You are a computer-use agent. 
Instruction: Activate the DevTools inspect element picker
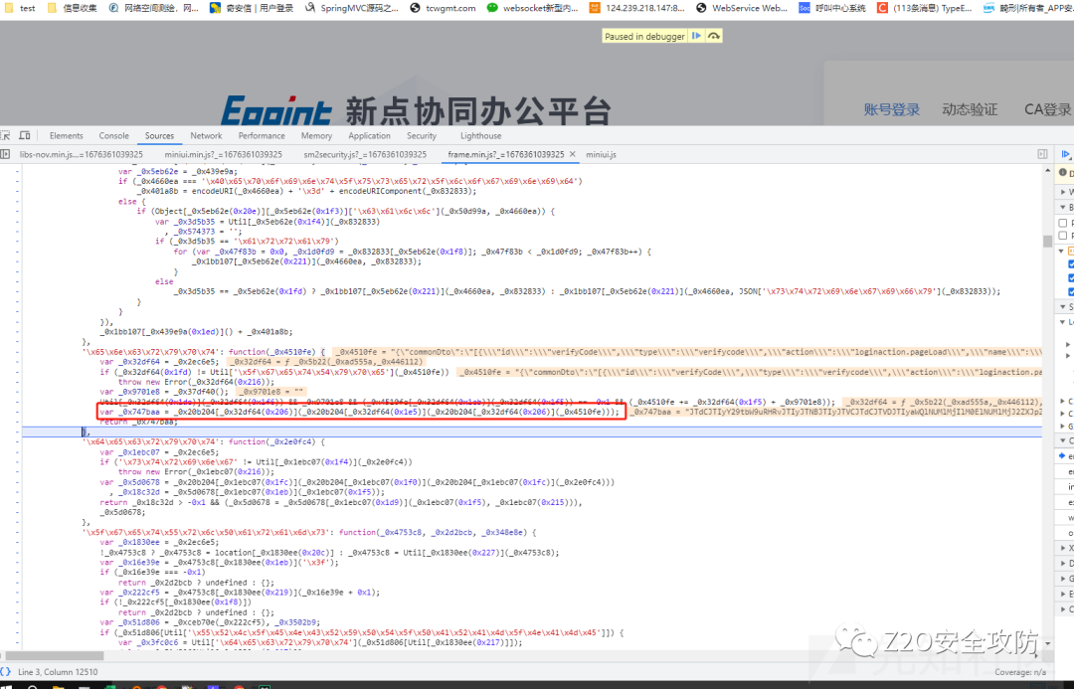(6, 135)
